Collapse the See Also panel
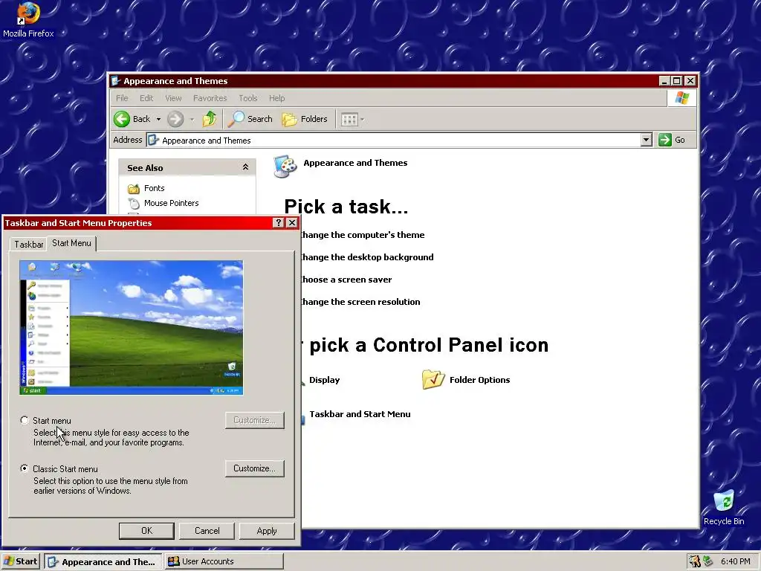 click(x=245, y=167)
